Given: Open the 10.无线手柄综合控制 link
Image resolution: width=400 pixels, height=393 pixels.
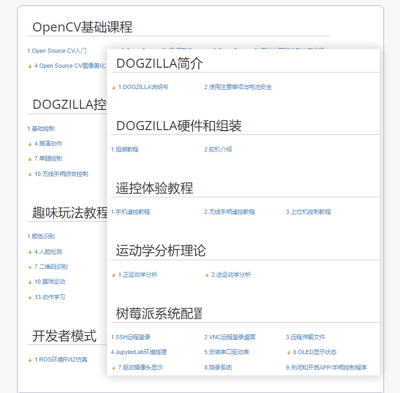Looking at the screenshot, I should [61, 174].
